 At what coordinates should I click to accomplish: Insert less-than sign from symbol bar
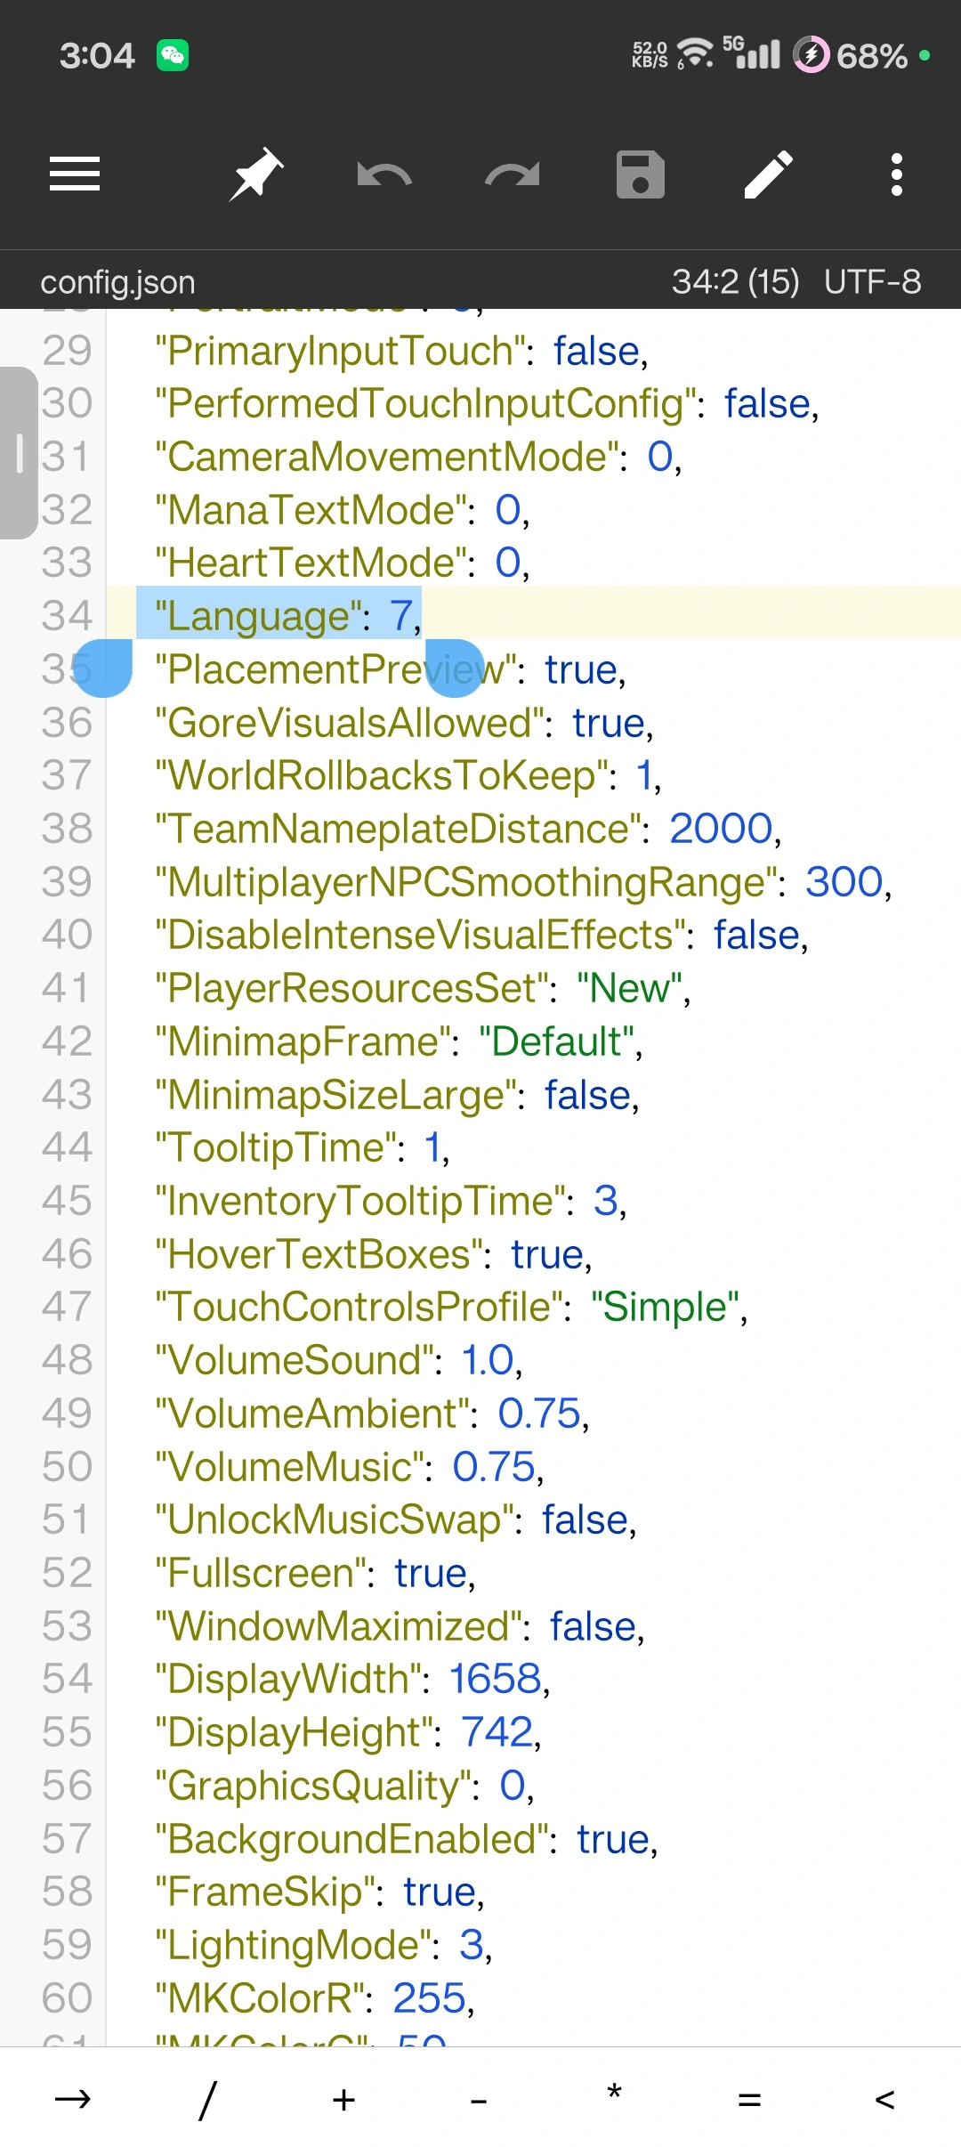click(x=884, y=2099)
